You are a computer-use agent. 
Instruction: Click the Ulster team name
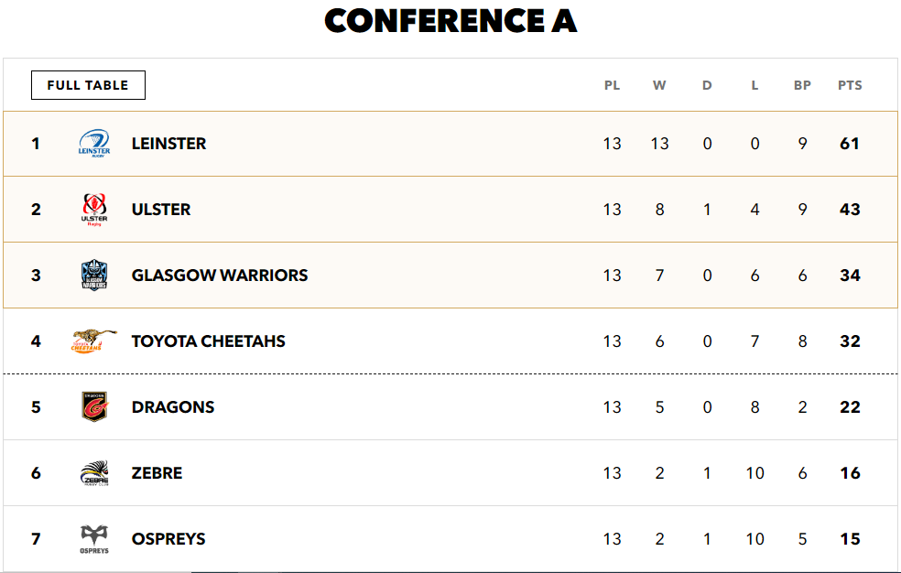point(161,210)
